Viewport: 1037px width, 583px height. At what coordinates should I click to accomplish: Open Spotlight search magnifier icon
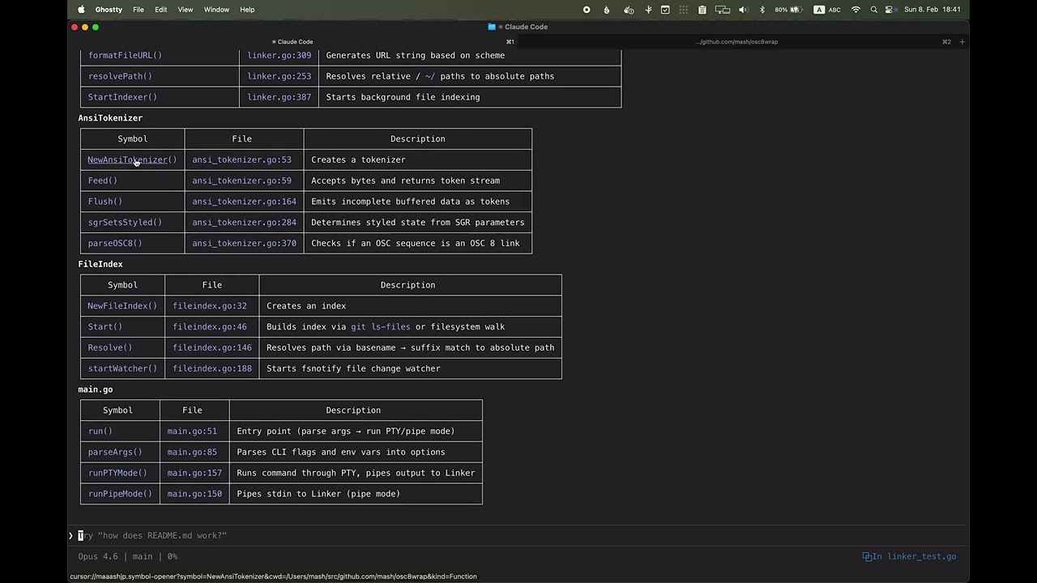click(x=873, y=10)
